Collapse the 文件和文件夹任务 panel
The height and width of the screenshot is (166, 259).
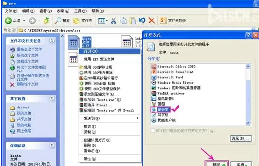[52, 40]
